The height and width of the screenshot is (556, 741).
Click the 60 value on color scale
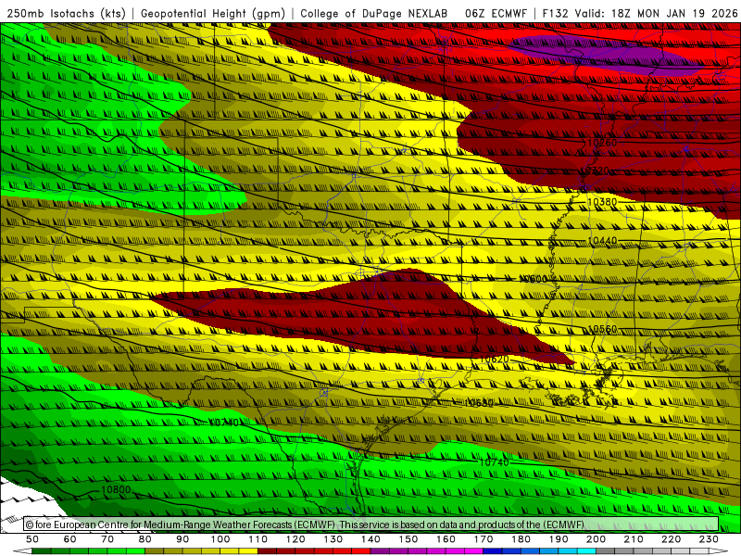click(70, 539)
